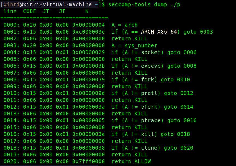236x166 pixels.
Task: Click the 'JF' column header
Action: [62, 11]
